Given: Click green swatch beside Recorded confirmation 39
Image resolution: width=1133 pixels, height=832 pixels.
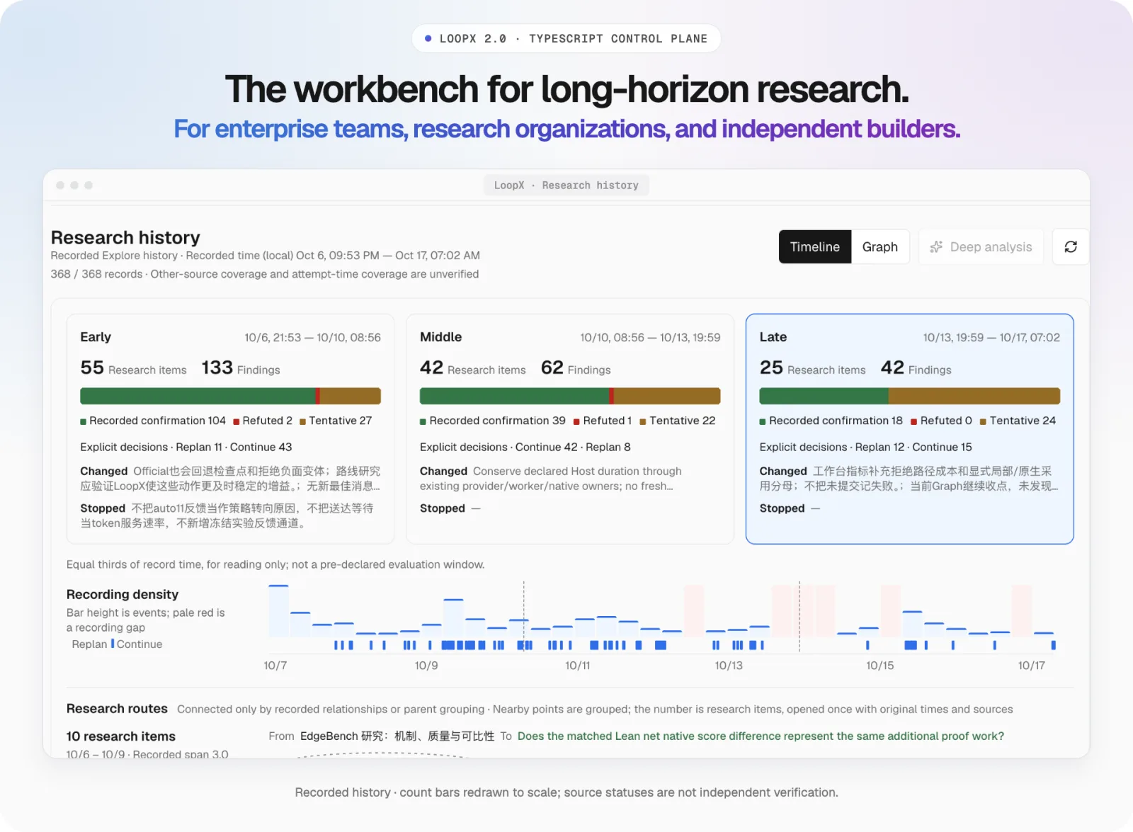Looking at the screenshot, I should [423, 422].
